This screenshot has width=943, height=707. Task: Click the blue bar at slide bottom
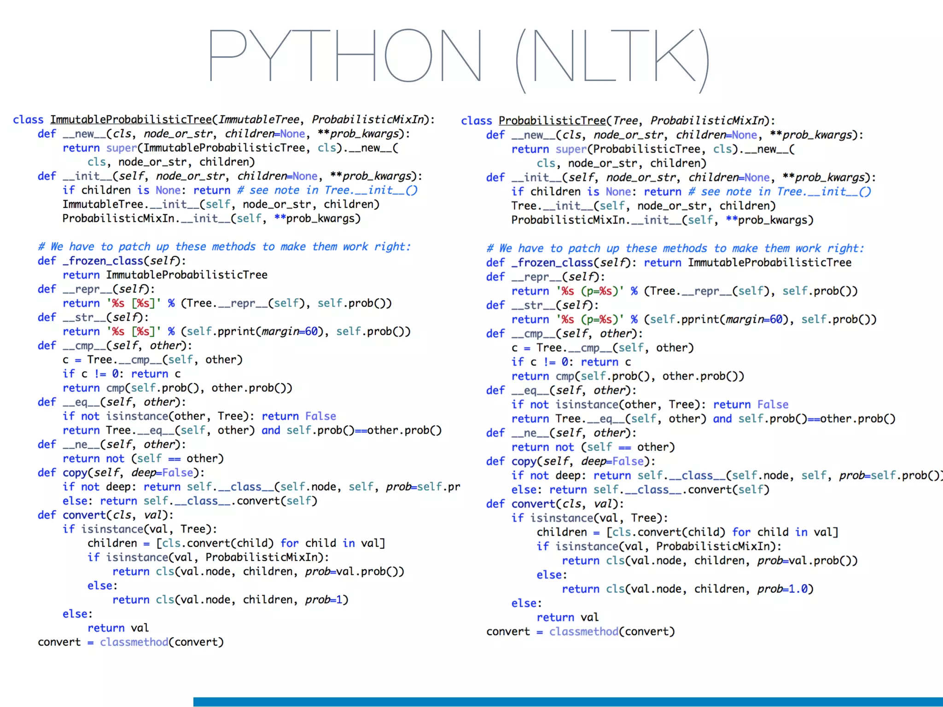click(x=567, y=701)
